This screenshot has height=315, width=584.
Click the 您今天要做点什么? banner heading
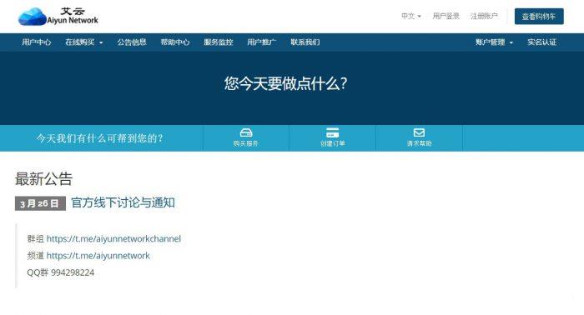285,83
